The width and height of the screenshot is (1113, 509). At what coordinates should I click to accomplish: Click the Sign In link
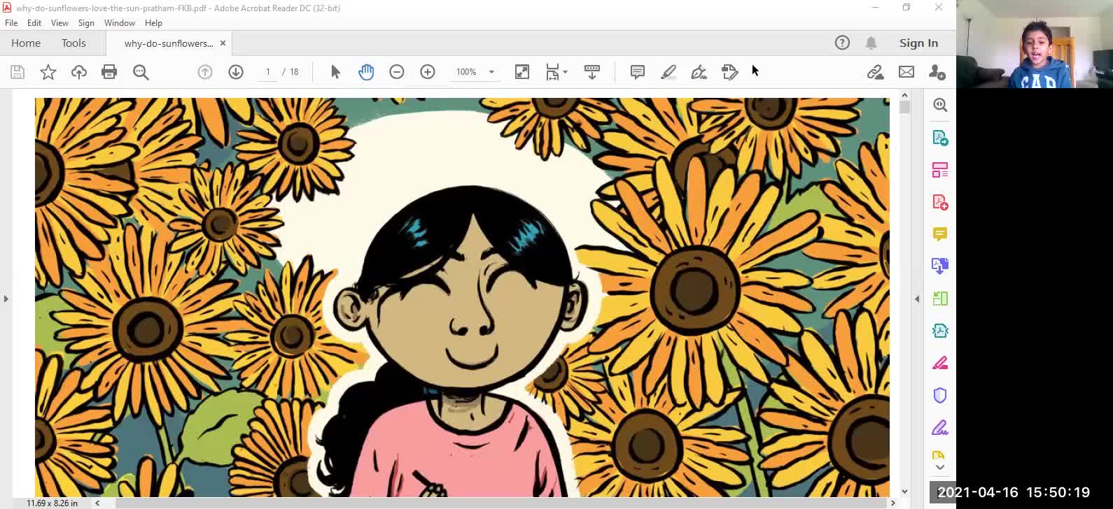coord(918,43)
